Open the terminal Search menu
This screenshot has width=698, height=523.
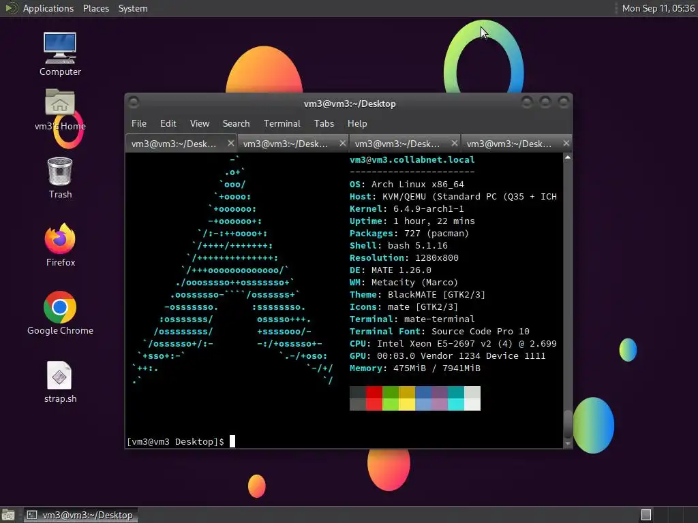click(236, 124)
